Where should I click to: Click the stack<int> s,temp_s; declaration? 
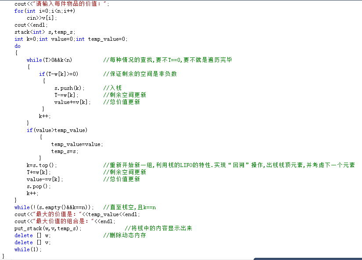tap(45, 32)
